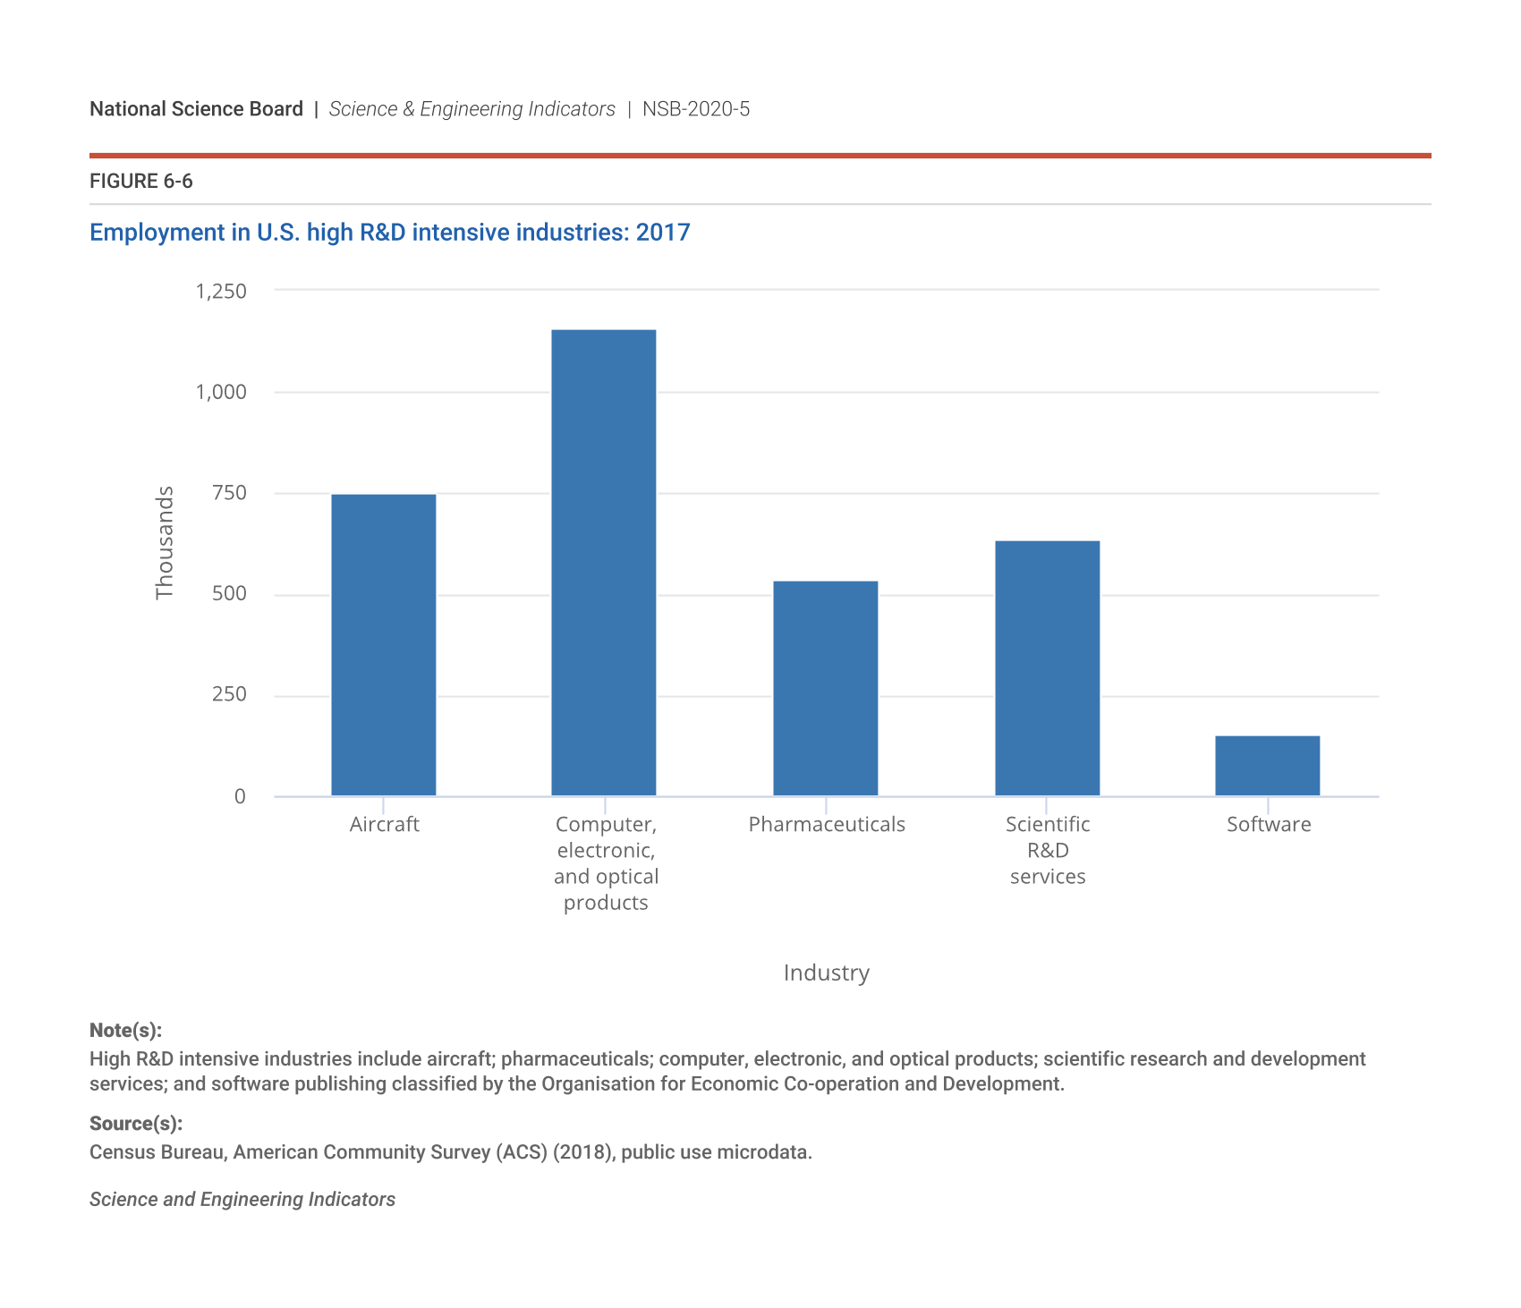
Task: Click the Pharmaceuticals x-axis label
Action: (826, 824)
